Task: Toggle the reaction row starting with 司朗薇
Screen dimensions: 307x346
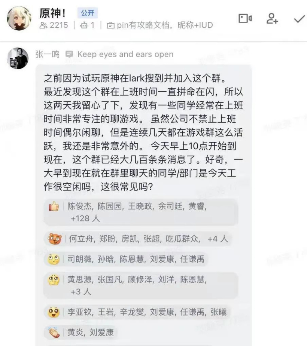Action: 126,259
